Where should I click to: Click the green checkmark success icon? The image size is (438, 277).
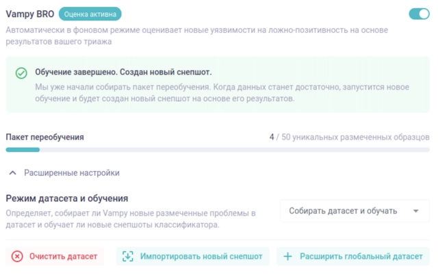21,73
